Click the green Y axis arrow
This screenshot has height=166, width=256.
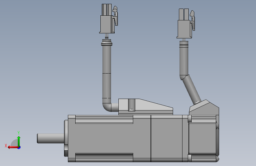[19, 141]
